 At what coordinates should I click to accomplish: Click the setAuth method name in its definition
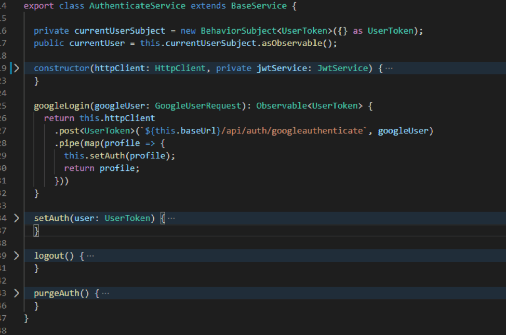coord(51,218)
